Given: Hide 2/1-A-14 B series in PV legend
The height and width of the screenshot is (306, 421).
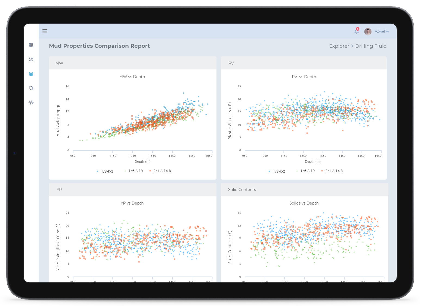Looking at the screenshot, I should click(x=332, y=171).
